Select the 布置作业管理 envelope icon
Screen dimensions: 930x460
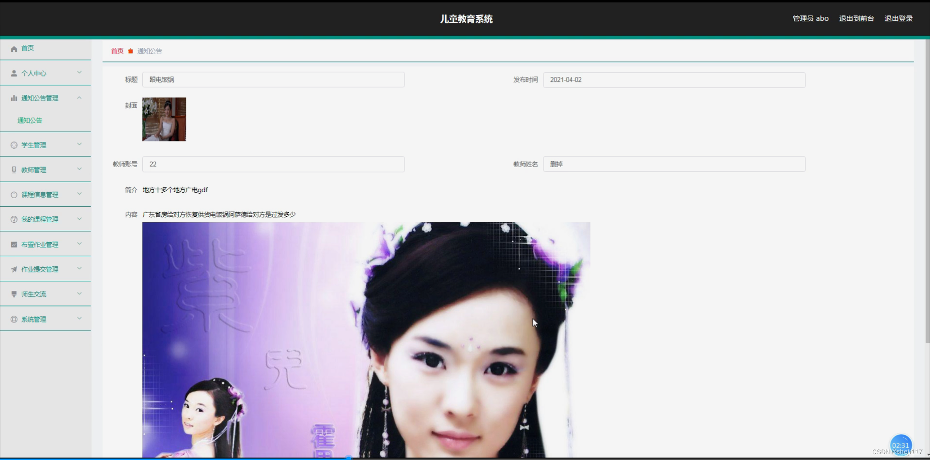point(14,244)
